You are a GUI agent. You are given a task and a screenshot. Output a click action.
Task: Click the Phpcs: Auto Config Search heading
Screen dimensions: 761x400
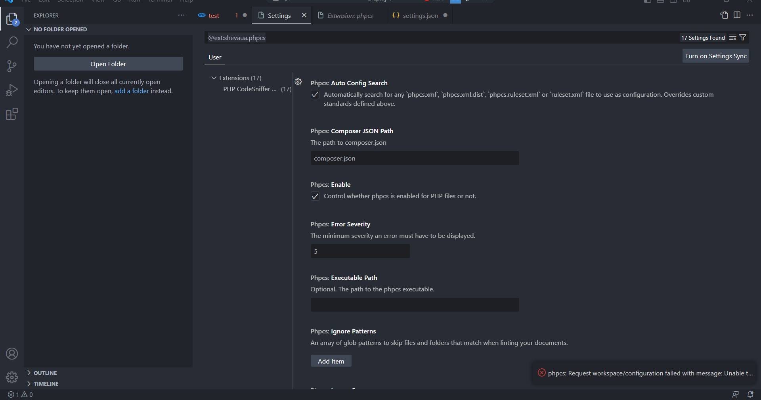[349, 83]
